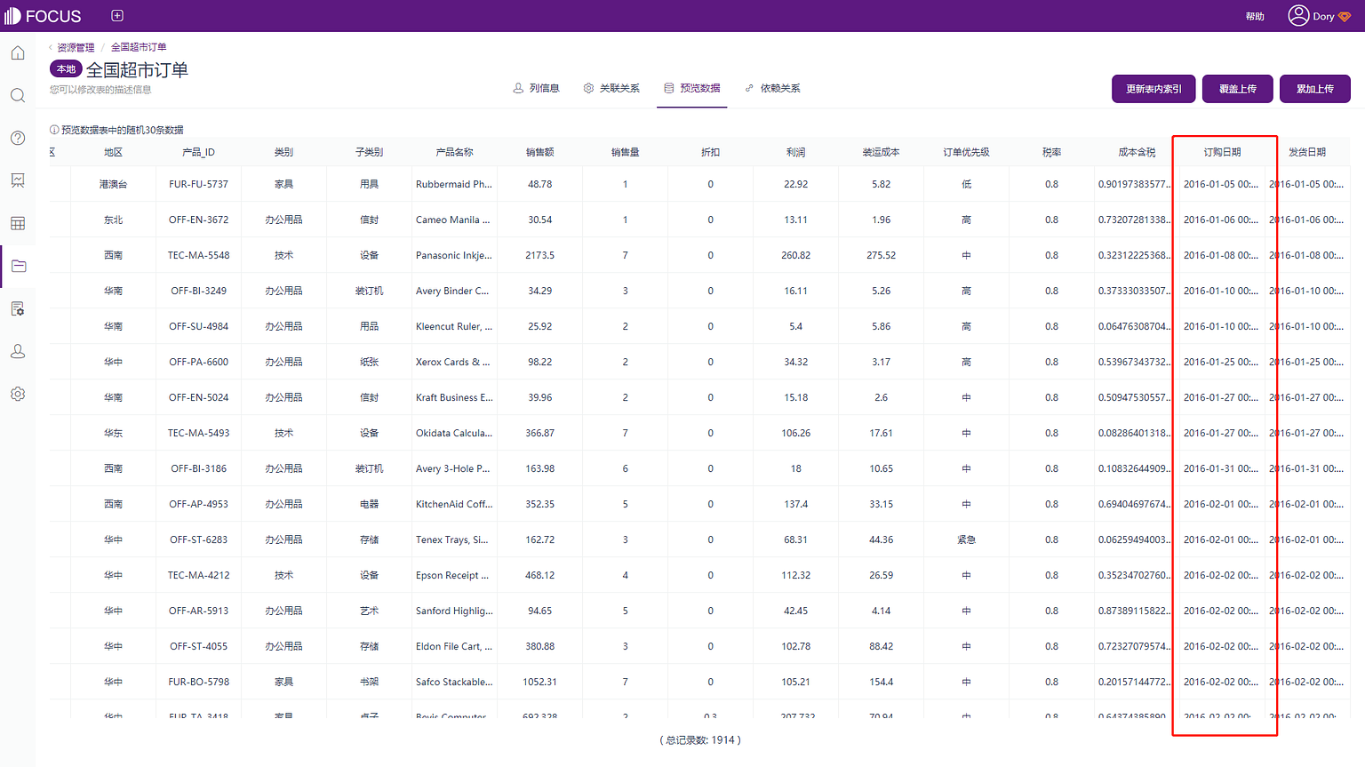Click the 类别 column header
Viewport: 1365px width, 767px height.
283,152
